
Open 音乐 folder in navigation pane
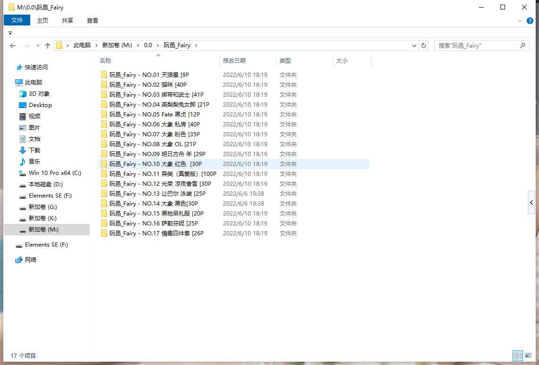[x=34, y=162]
